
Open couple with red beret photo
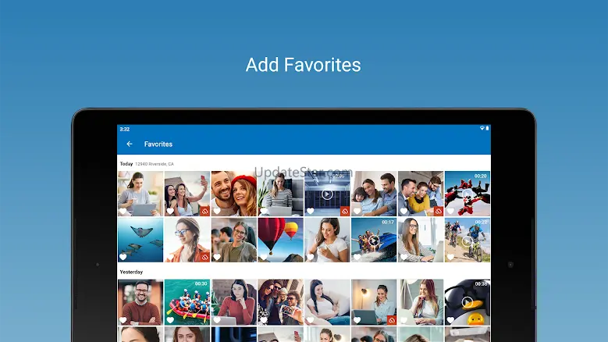[234, 194]
